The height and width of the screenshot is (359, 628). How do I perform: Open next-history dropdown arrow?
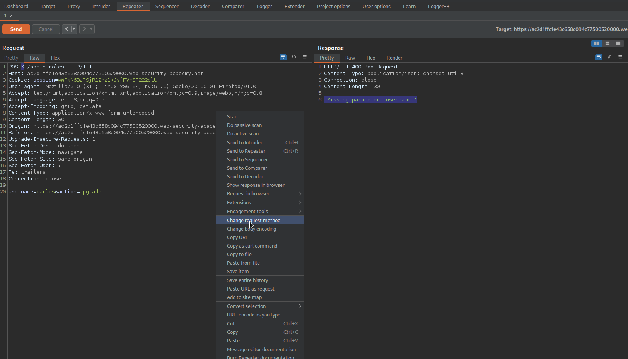[x=91, y=29]
